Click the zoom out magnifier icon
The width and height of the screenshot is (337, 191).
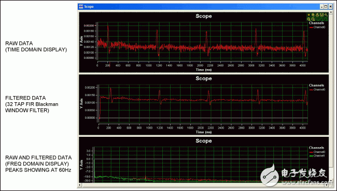click(313, 19)
